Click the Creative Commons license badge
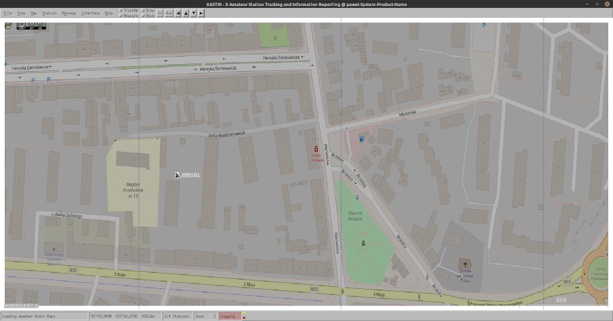Viewport: 613px width, 321px height. pos(31,25)
